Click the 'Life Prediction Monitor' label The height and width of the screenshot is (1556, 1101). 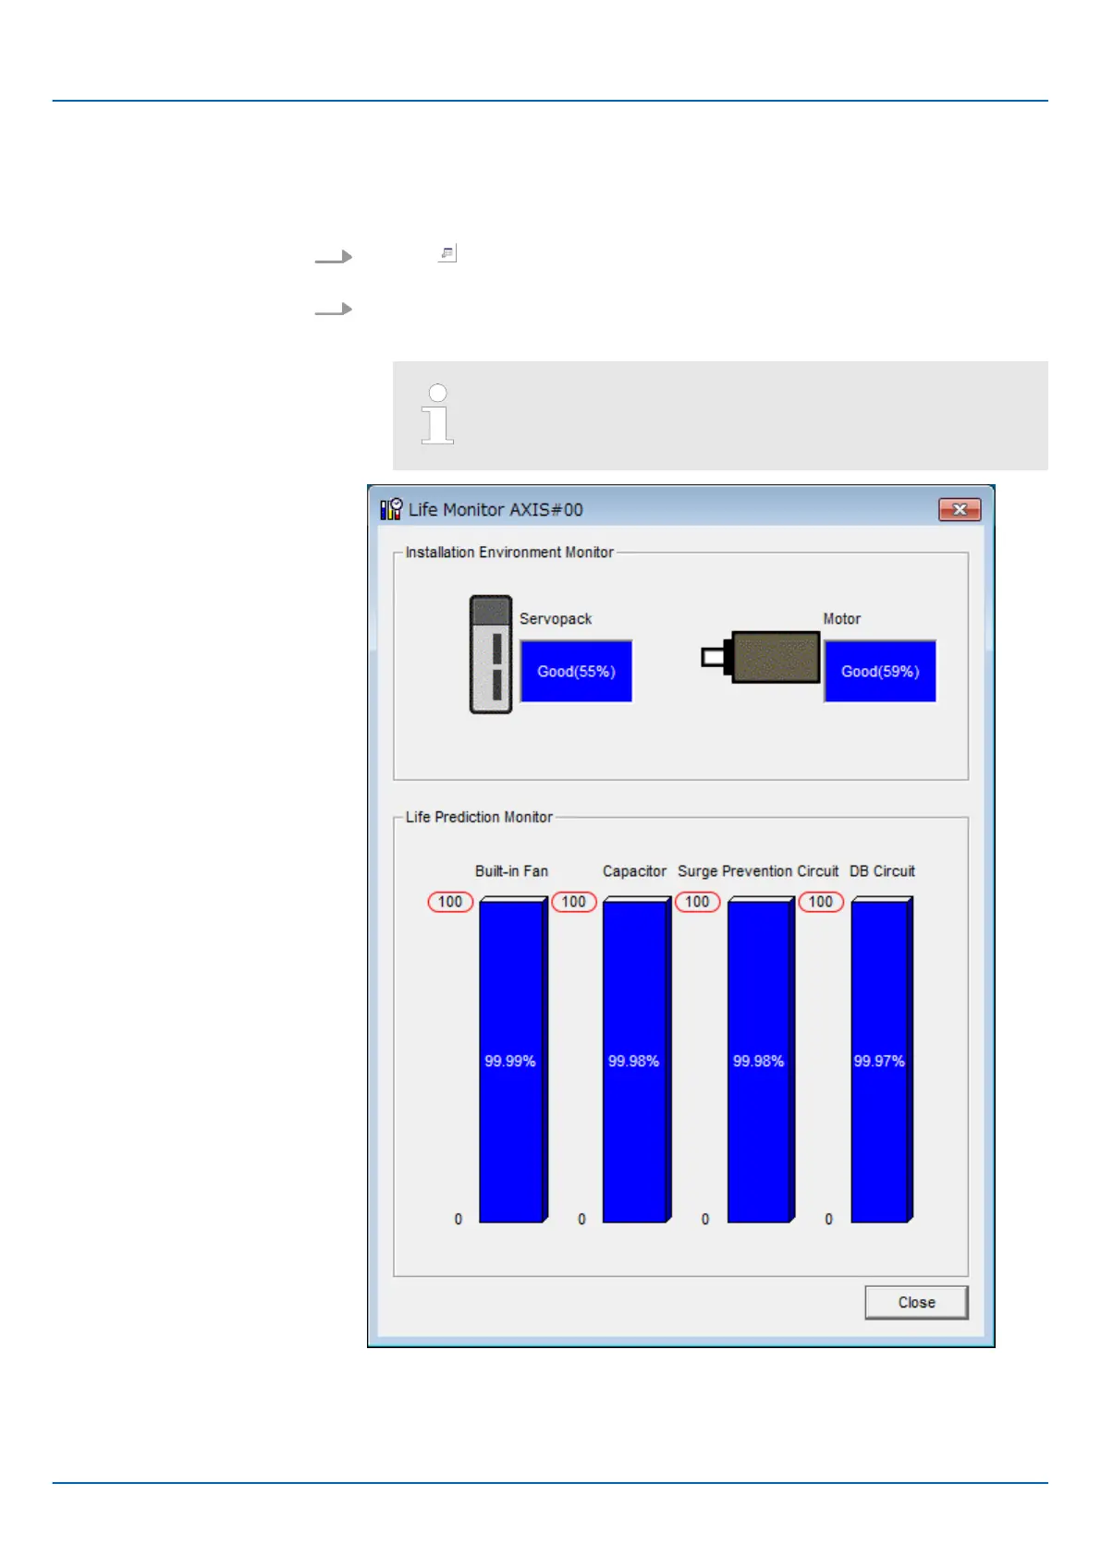coord(479,817)
